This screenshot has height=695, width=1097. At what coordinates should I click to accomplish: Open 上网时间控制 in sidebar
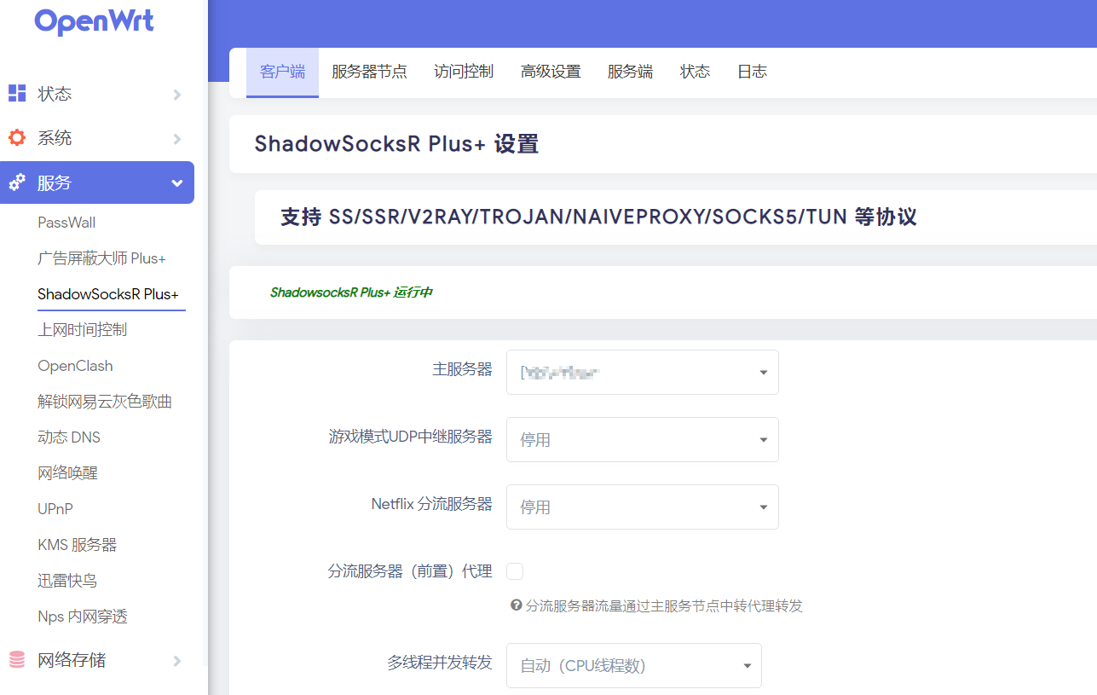pos(83,330)
